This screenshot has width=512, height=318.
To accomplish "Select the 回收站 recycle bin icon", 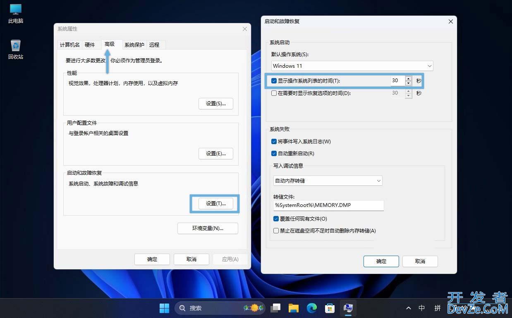I will (x=16, y=49).
